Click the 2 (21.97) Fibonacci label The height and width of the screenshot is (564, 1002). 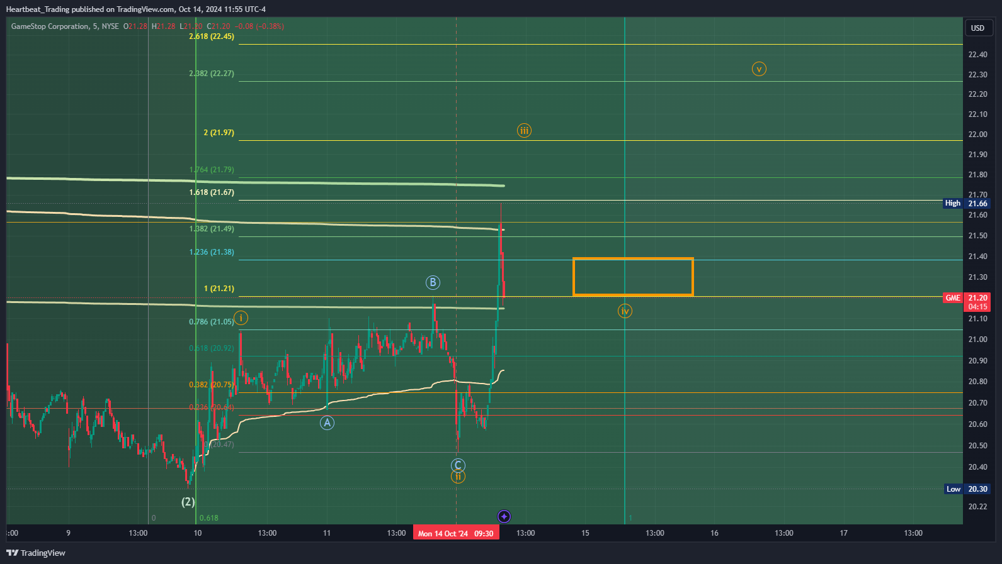click(x=219, y=133)
